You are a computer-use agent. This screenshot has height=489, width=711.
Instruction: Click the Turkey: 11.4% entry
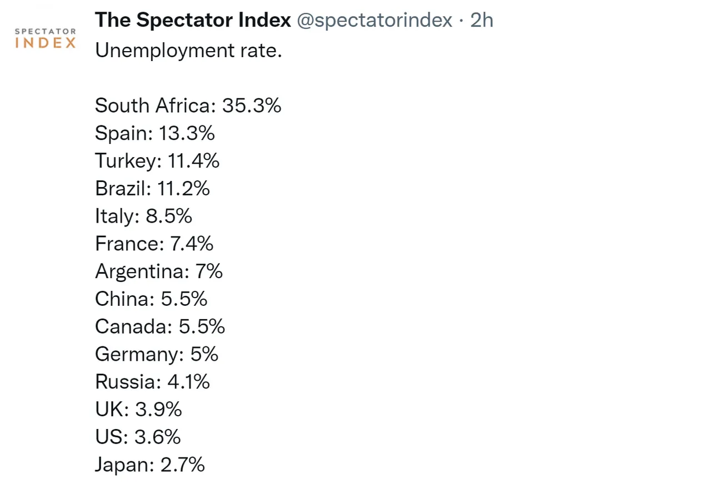157,161
